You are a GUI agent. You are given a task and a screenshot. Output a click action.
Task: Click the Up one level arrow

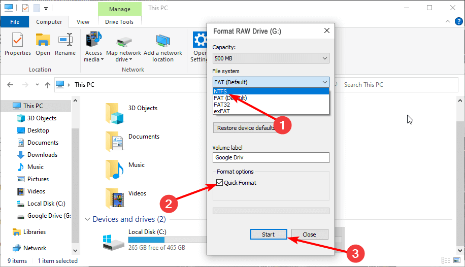47,85
